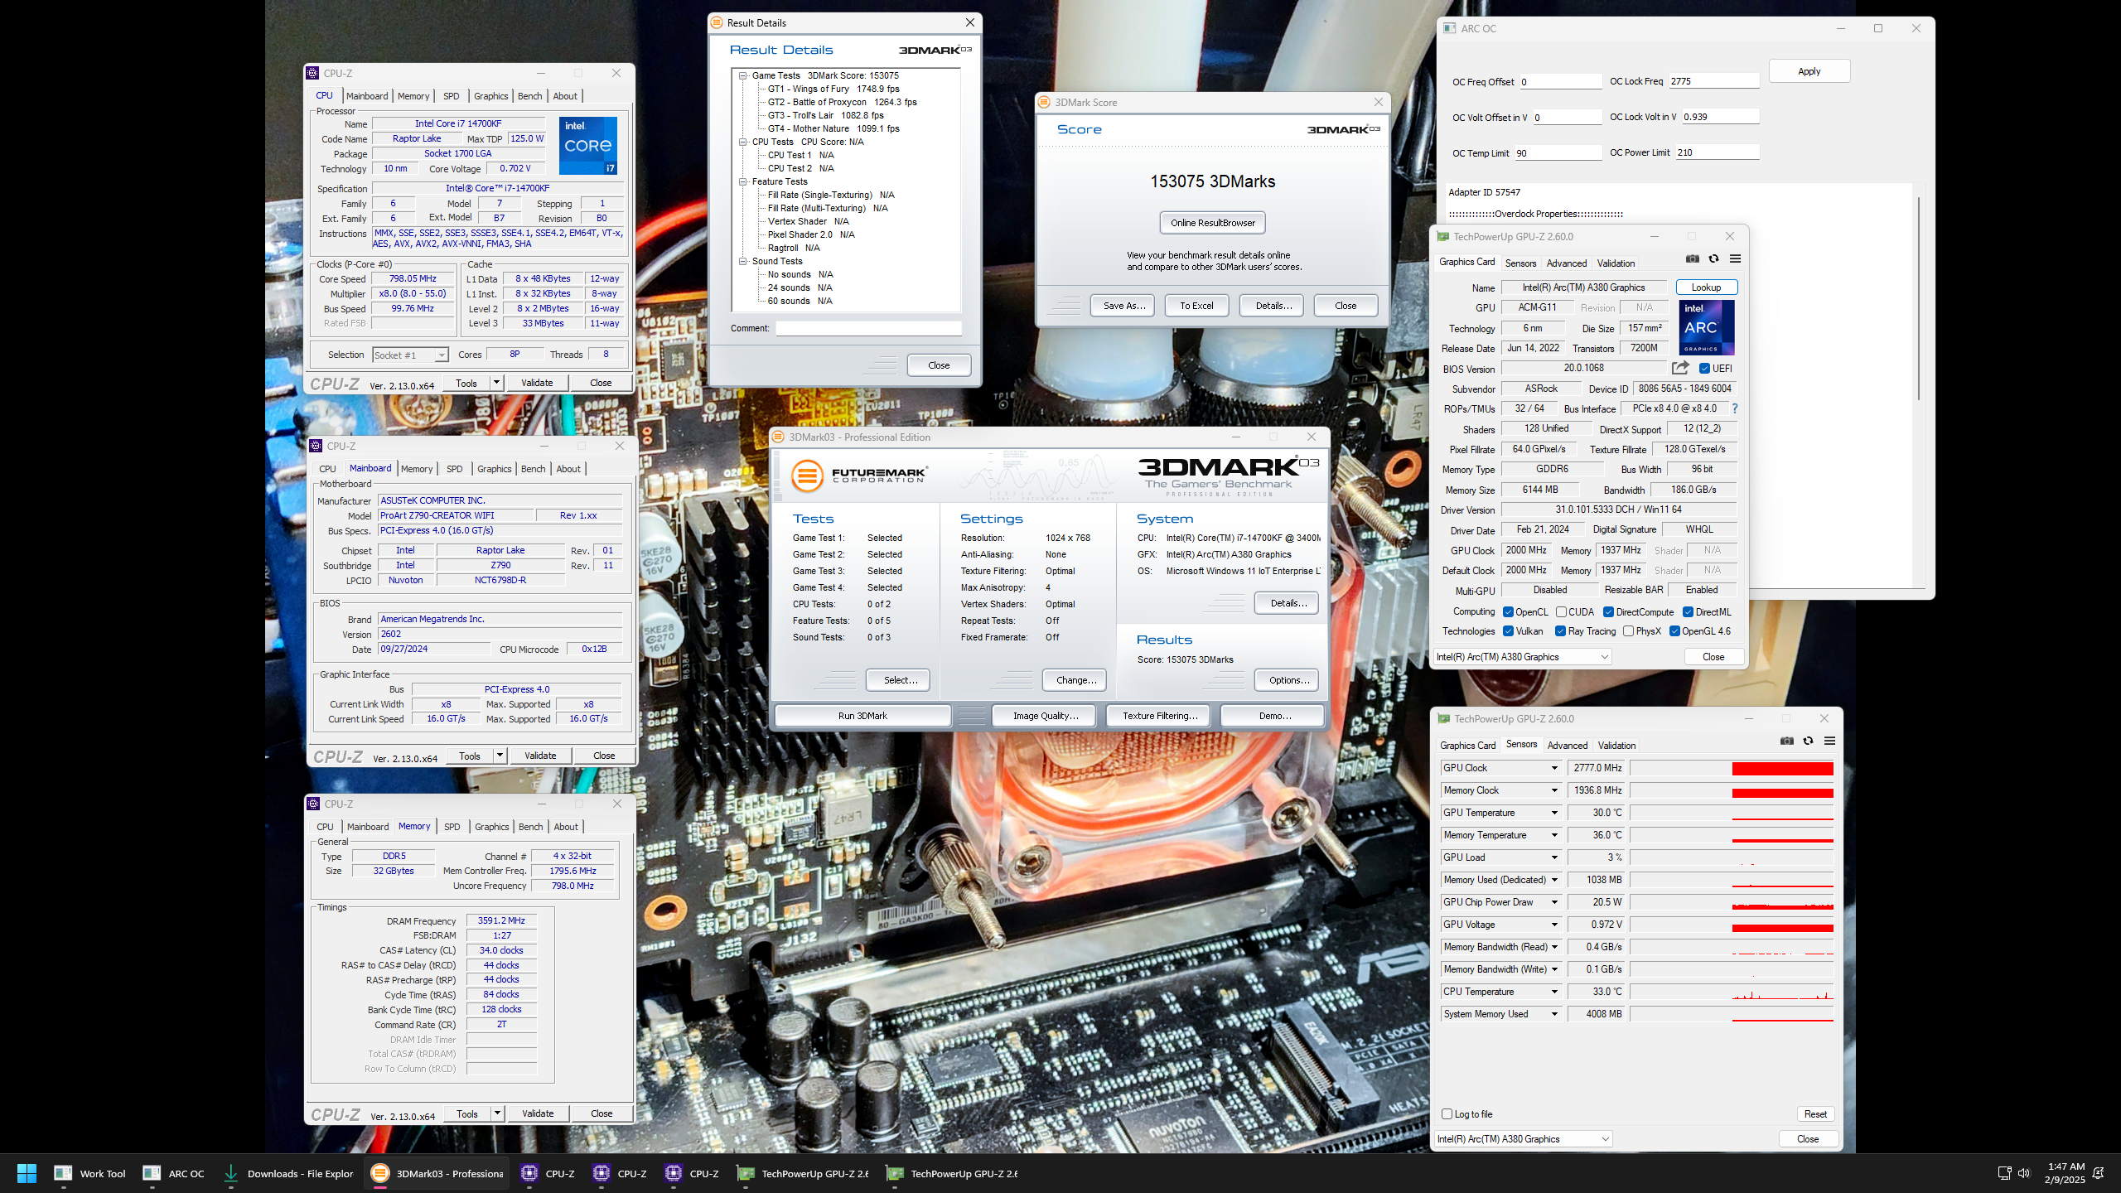Viewport: 2121px width, 1193px height.
Task: Toggle the DirectML checkbox in GPU-Z
Action: coord(1688,612)
